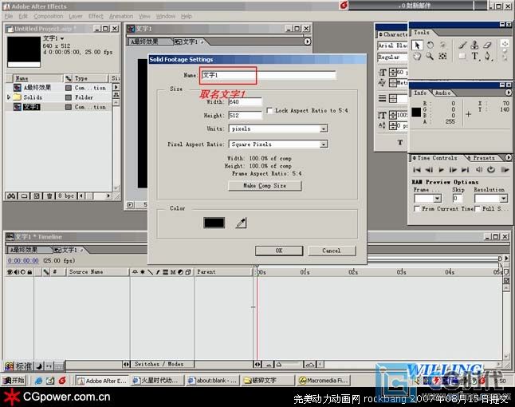Select the Rotation tool in Tools panel
Viewport: 515px width, 407px height.
pos(430,45)
